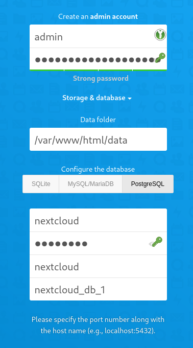The height and width of the screenshot is (348, 193).
Task: Select the SQLite database option
Action: 41,184
